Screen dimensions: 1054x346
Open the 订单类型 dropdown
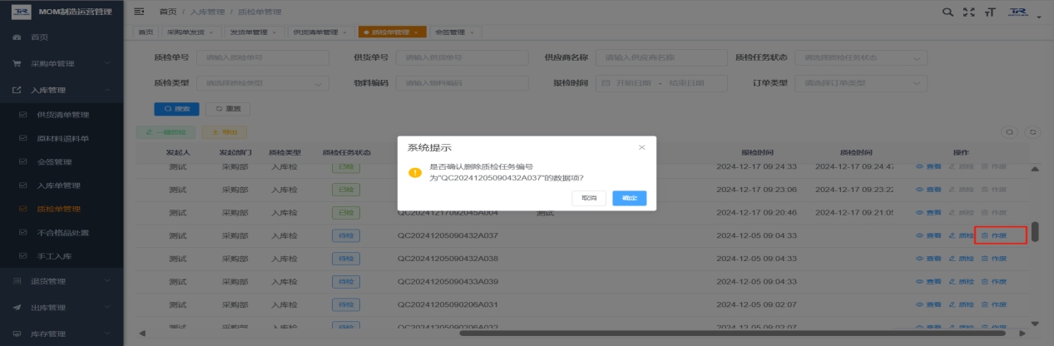[861, 83]
